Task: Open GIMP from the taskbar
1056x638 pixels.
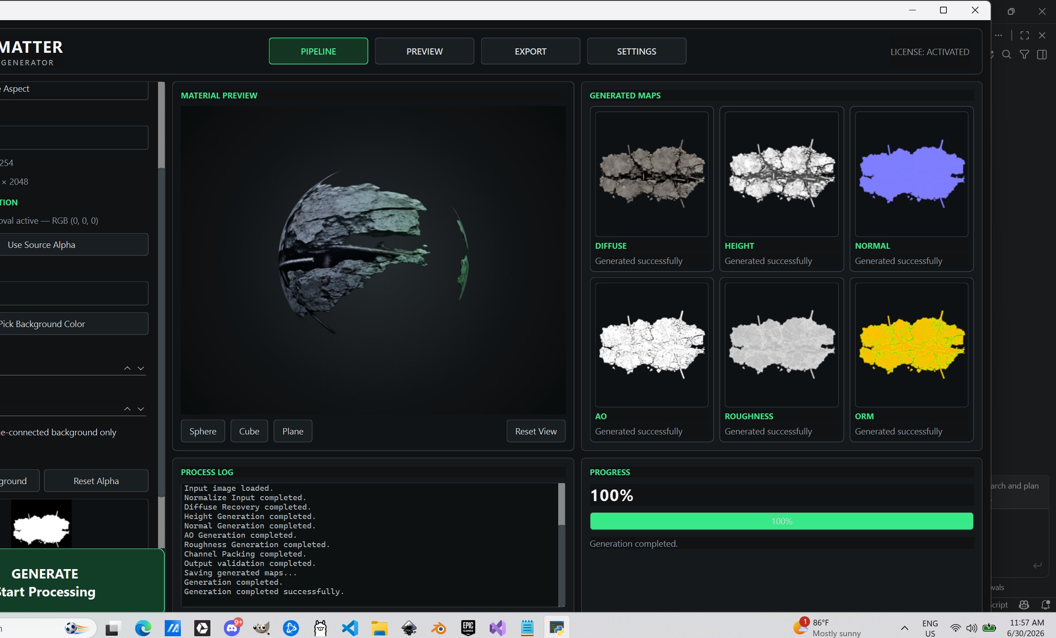Action: tap(261, 628)
